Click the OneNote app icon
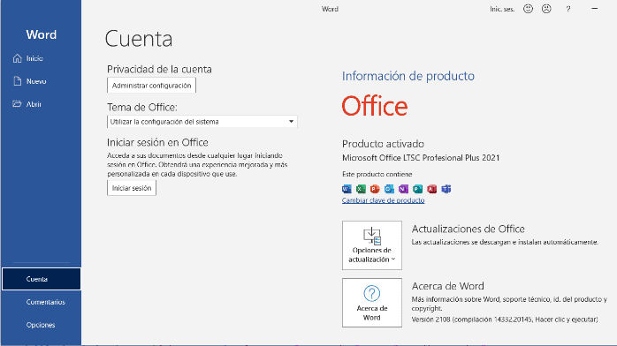617x346 pixels. pyautogui.click(x=403, y=189)
